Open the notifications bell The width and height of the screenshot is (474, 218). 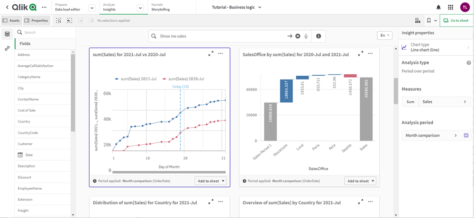[438, 7]
